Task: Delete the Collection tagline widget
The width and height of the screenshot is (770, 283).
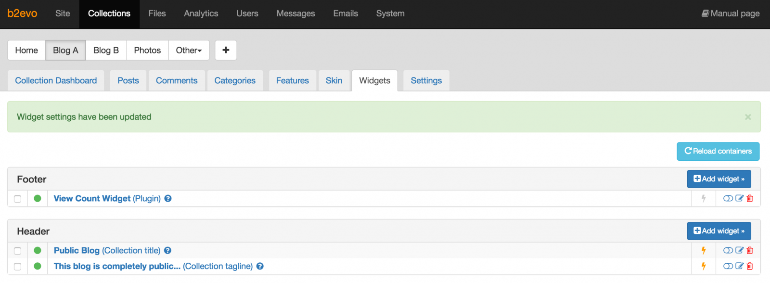Action: (750, 266)
